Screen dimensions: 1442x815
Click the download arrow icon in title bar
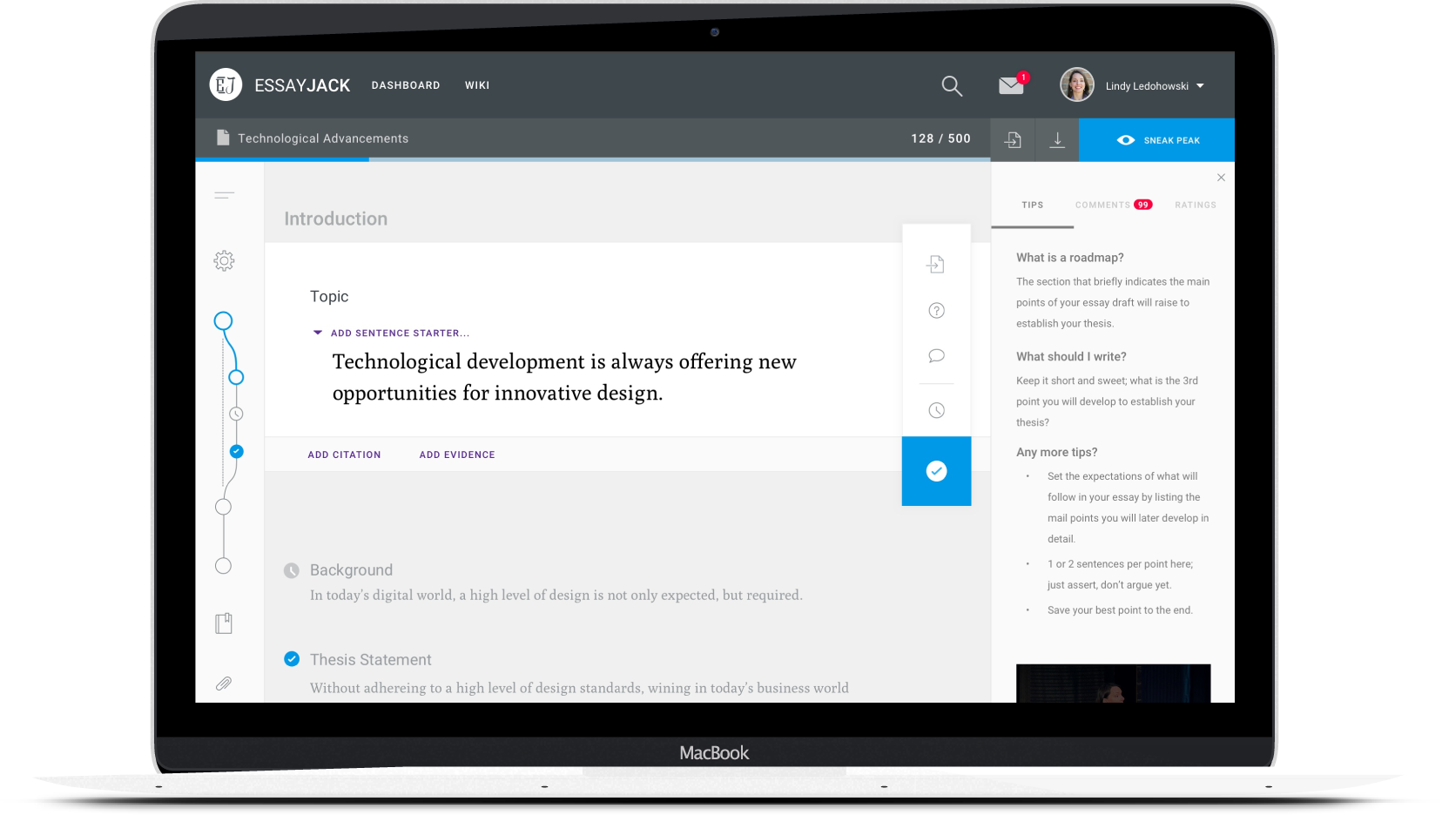[1057, 139]
